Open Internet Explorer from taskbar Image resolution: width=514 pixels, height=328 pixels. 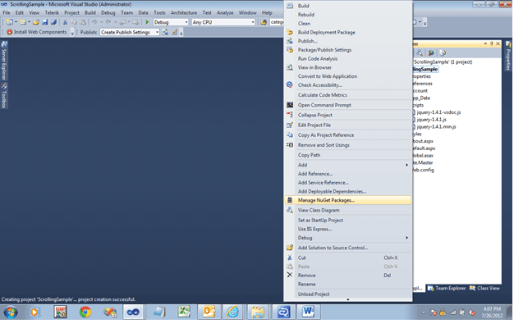point(232,312)
